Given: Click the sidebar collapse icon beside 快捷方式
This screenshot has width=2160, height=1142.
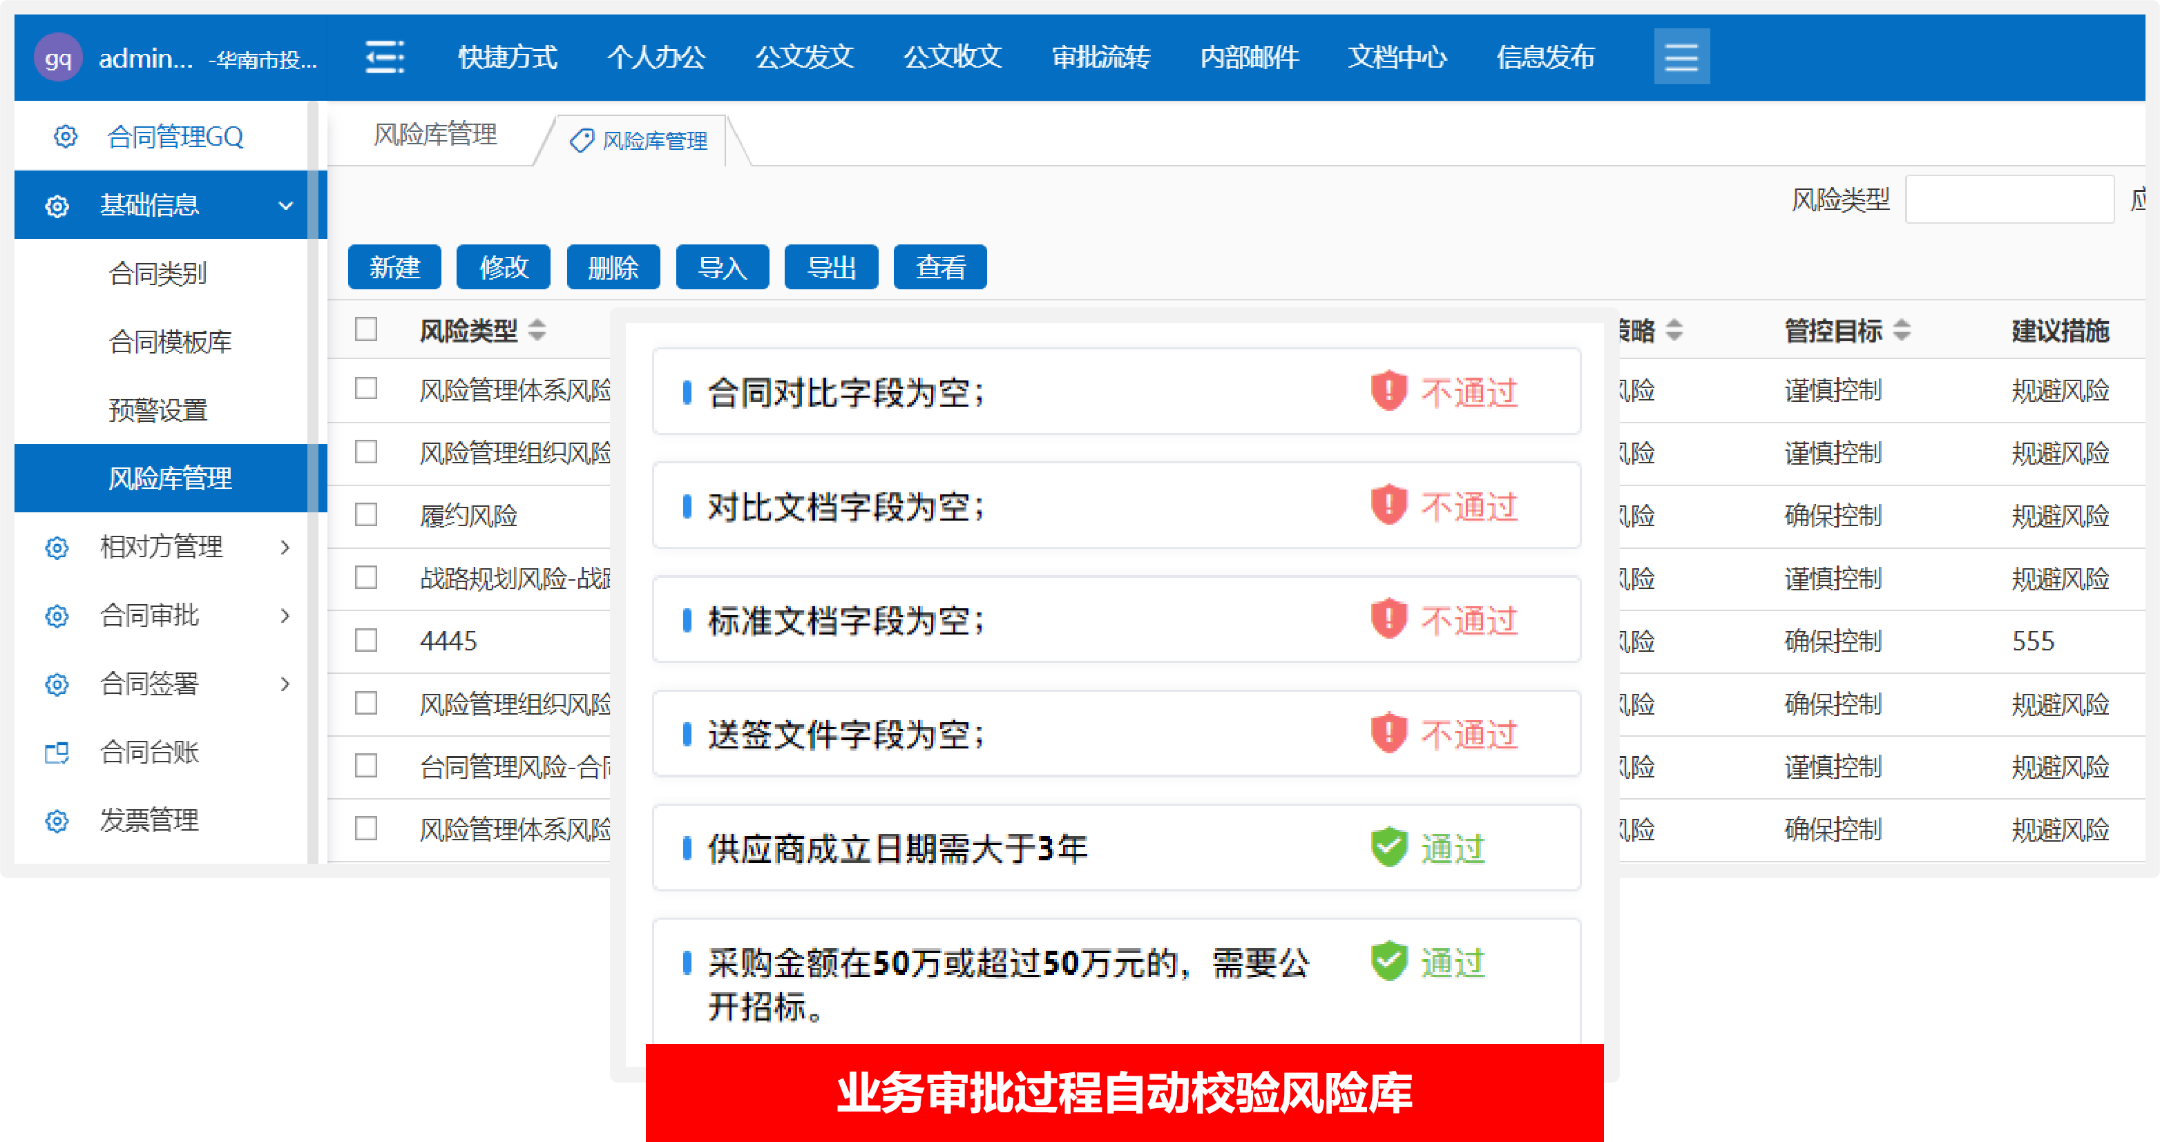Looking at the screenshot, I should 384,57.
